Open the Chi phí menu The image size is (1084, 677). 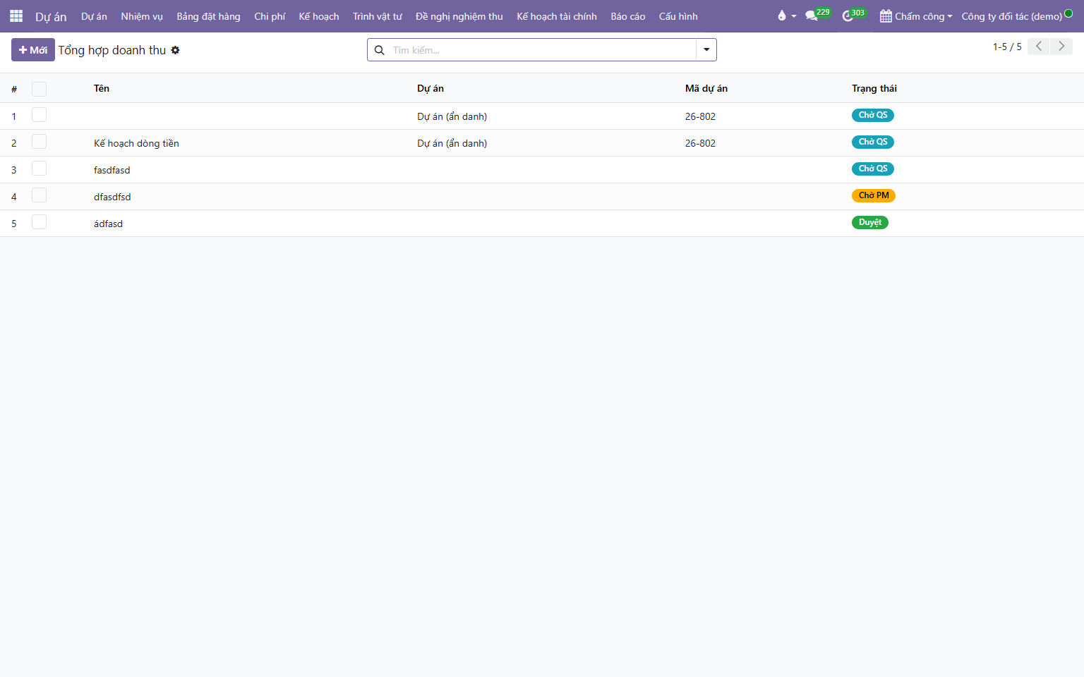click(x=270, y=16)
